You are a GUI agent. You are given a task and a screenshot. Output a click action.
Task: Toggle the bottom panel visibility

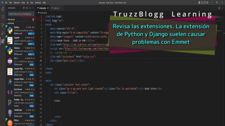202,2
